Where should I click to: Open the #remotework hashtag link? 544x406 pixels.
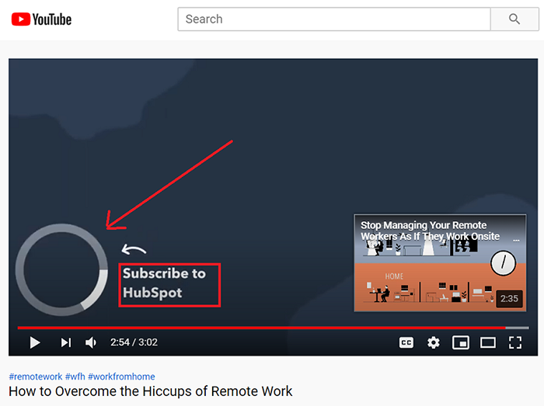point(35,377)
